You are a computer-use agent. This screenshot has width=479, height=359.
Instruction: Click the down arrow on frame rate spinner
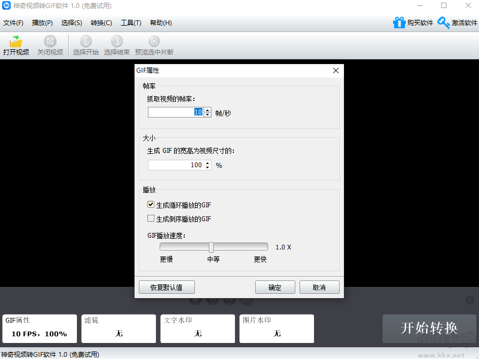pos(207,114)
